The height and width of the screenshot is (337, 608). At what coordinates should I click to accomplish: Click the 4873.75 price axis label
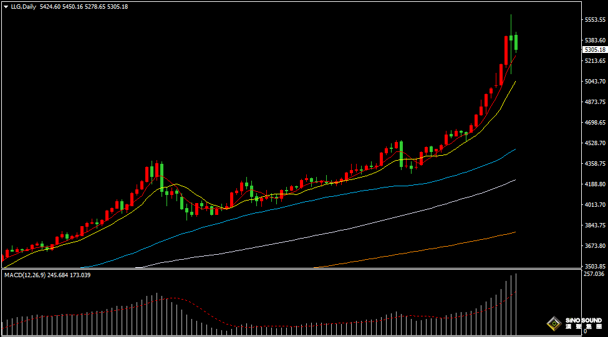(595, 102)
